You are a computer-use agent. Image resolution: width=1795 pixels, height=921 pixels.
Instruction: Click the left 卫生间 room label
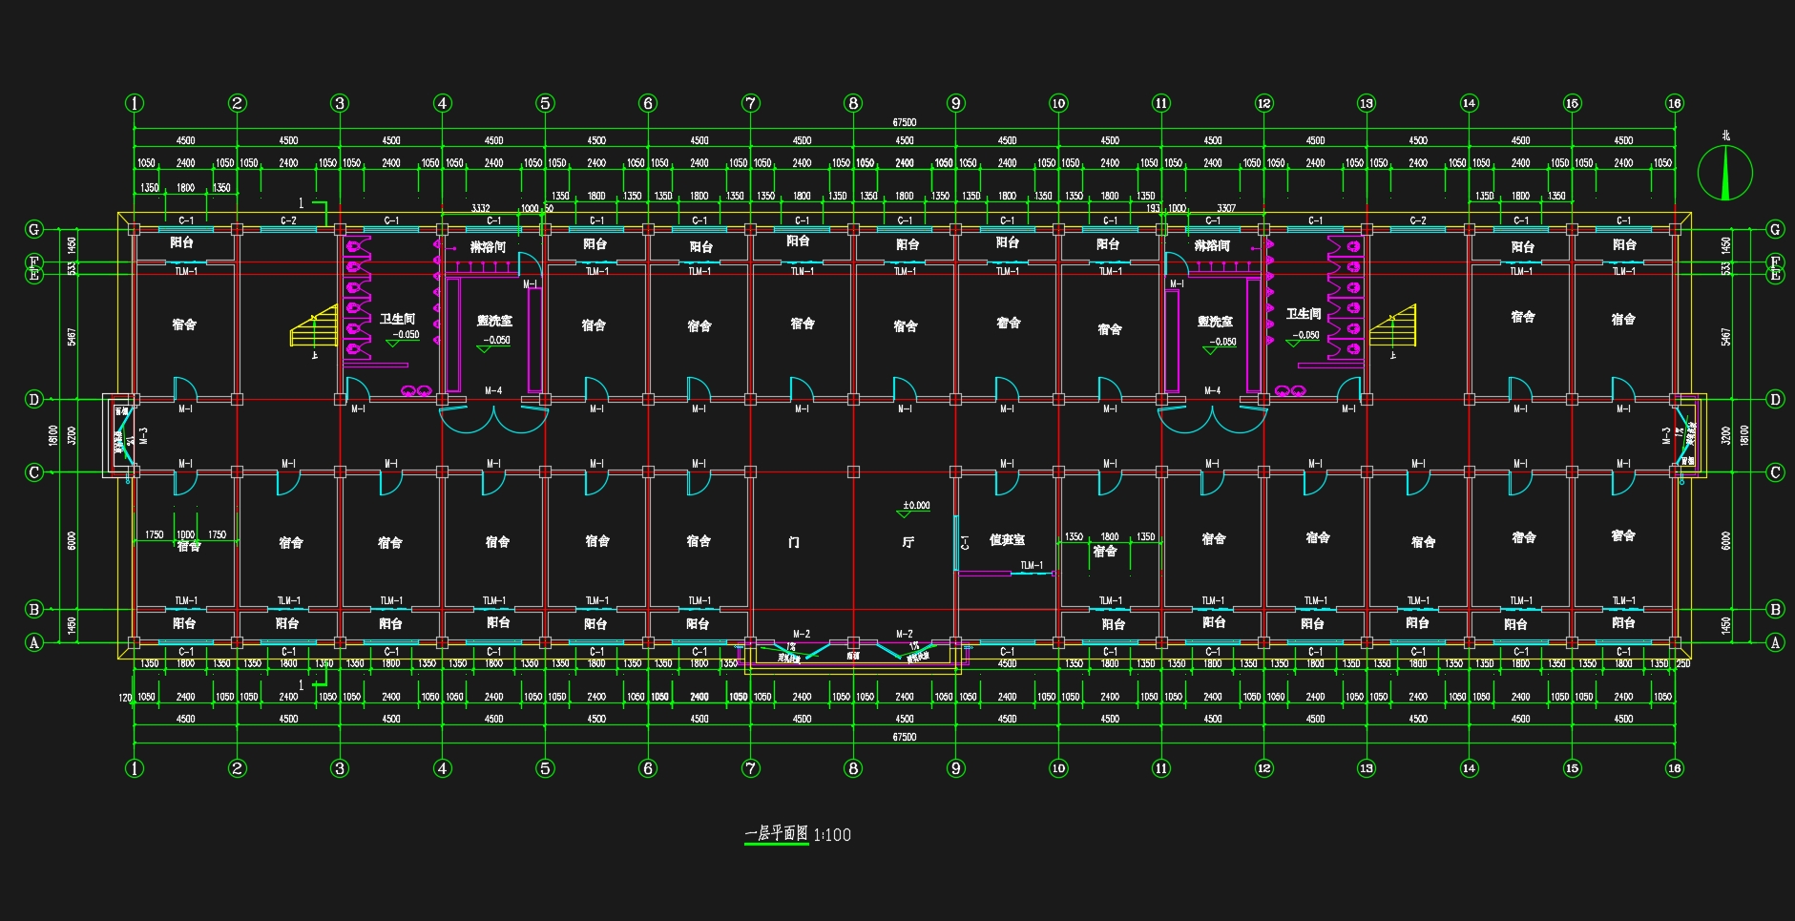pos(398,319)
